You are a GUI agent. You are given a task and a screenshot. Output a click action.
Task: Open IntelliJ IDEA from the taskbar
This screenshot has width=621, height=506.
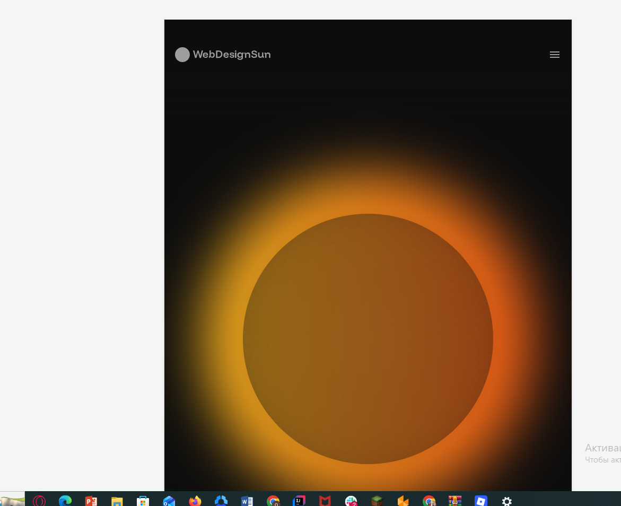point(299,501)
